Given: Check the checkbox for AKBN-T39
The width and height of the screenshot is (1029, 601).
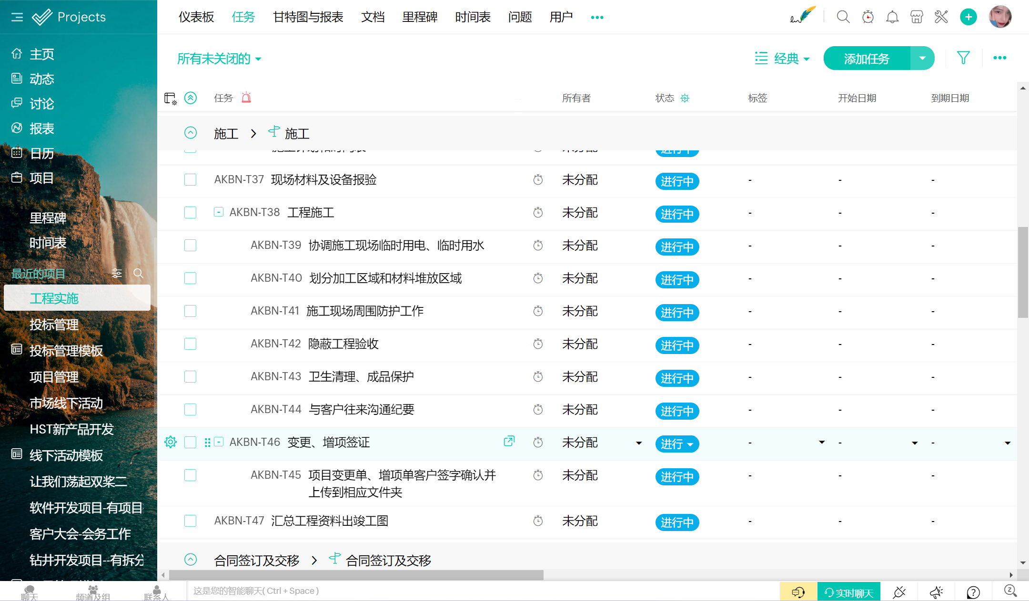Looking at the screenshot, I should 190,246.
